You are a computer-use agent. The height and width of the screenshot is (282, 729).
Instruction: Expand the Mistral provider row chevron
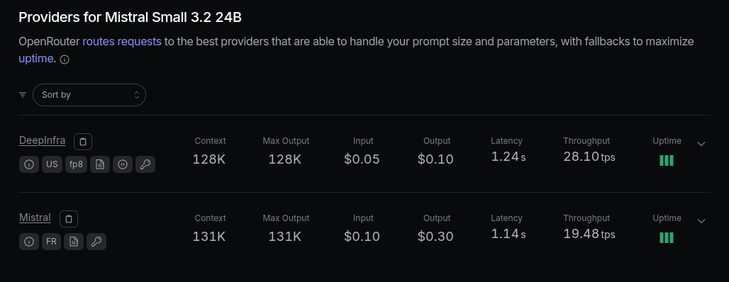pos(701,220)
